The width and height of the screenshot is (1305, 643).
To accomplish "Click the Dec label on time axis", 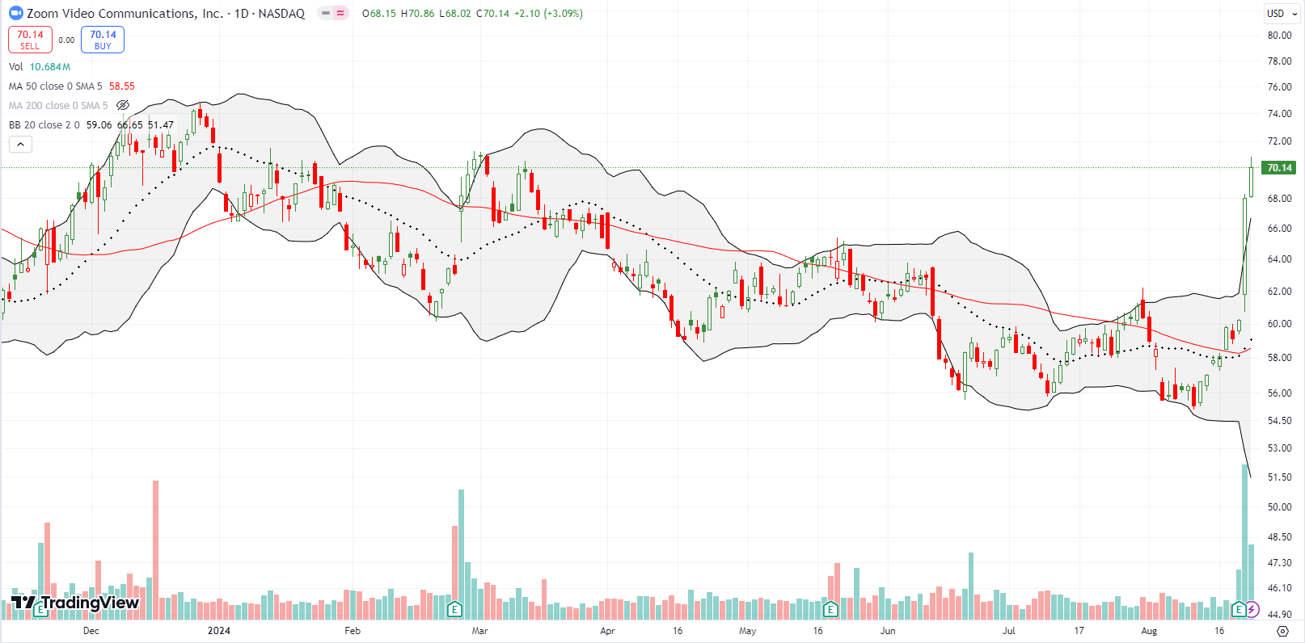I will (x=91, y=631).
